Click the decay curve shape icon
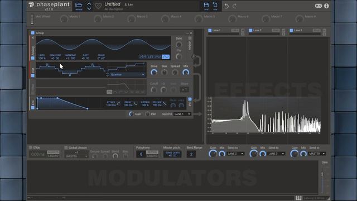 pyautogui.click(x=136, y=103)
